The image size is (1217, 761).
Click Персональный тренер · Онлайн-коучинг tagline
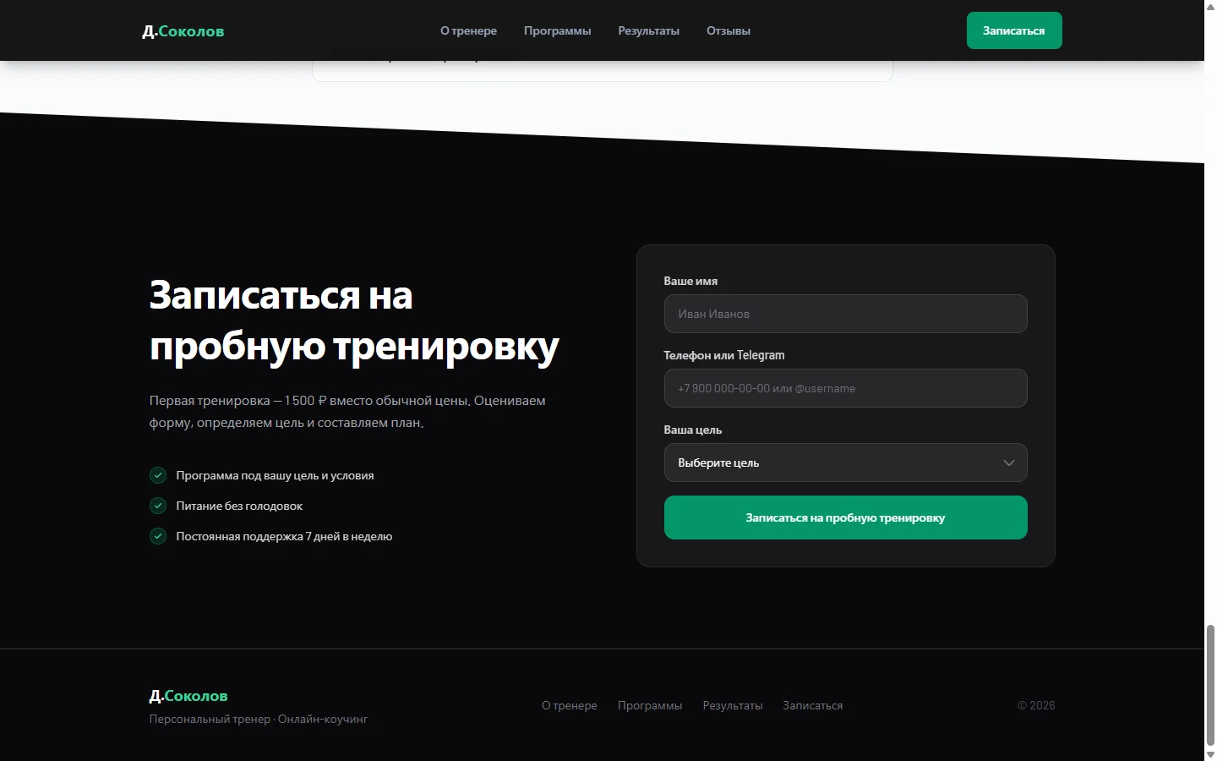coord(259,719)
